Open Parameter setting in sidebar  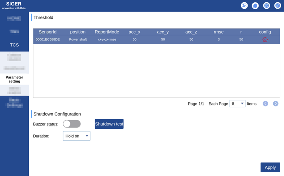(14, 79)
